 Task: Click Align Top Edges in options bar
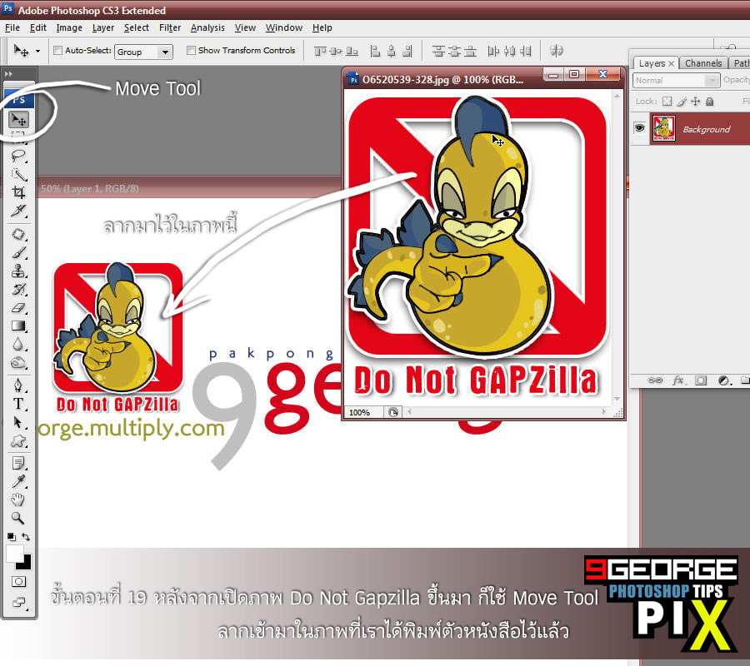pos(319,51)
